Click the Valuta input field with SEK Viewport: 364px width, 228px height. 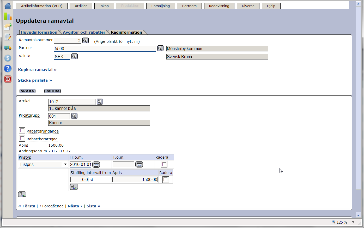click(x=62, y=57)
